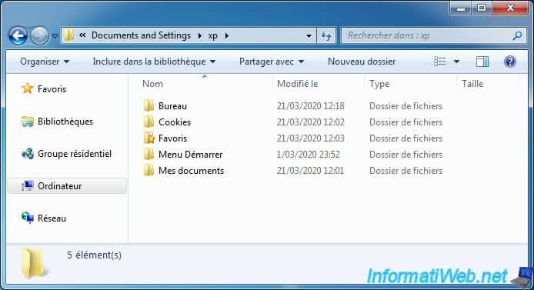The image size is (534, 290).
Task: Select Ordinateur in the navigation pane
Action: click(59, 186)
